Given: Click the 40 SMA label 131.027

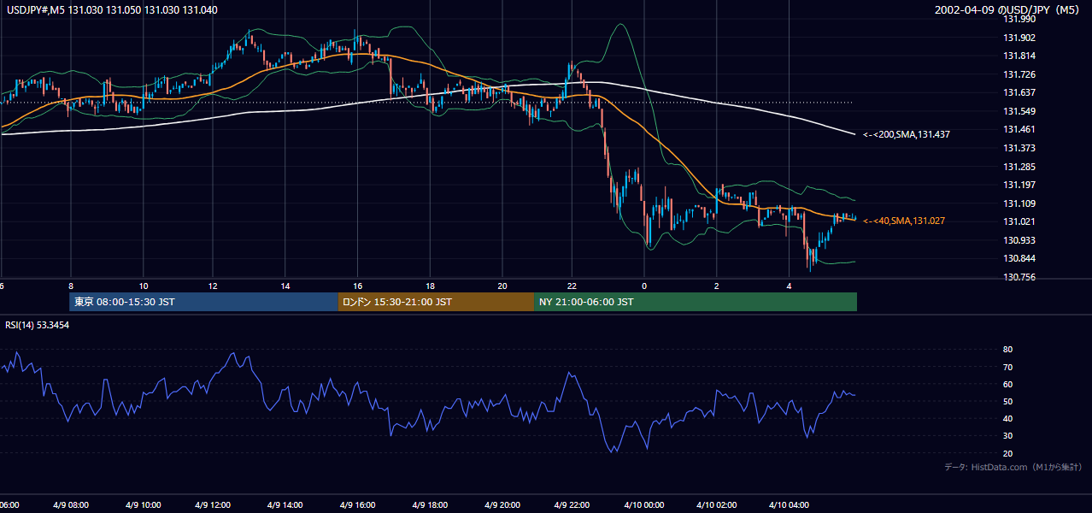Looking at the screenshot, I should tap(904, 221).
